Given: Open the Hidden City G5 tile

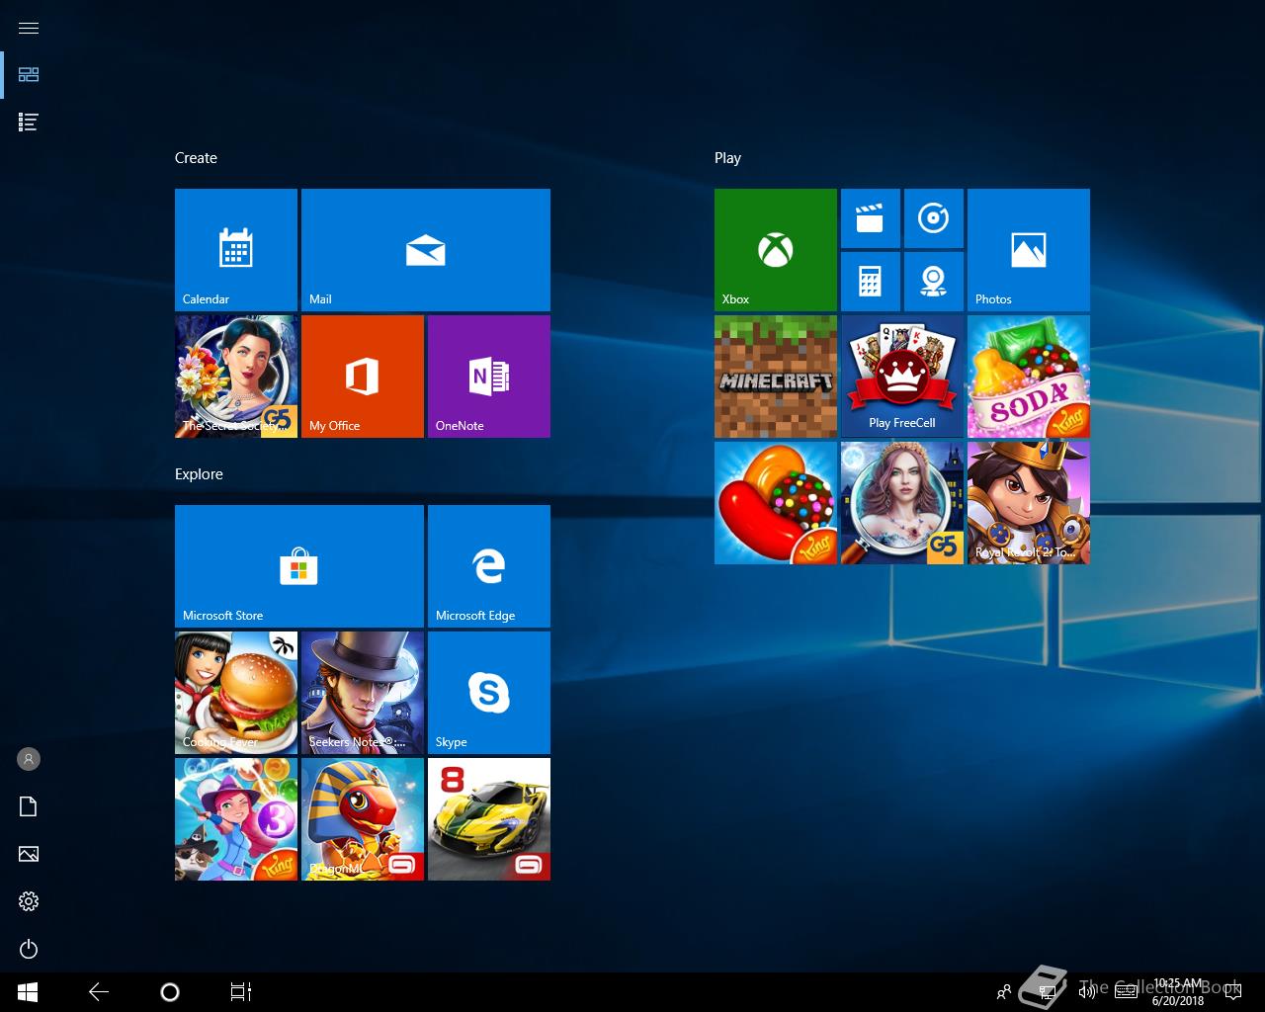Looking at the screenshot, I should (x=902, y=503).
